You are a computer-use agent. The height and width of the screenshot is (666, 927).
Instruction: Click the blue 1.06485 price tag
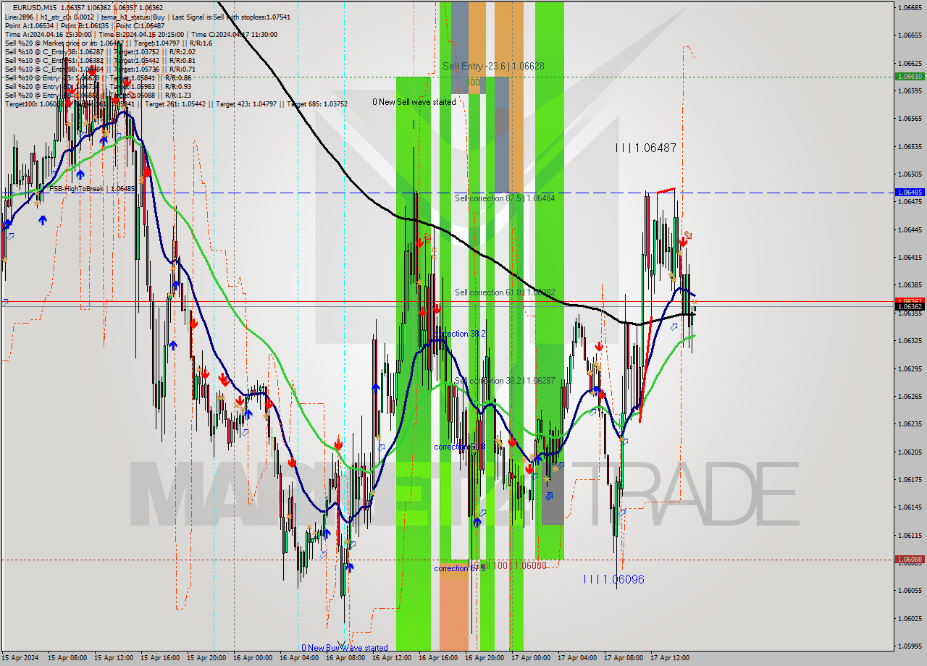[x=910, y=193]
